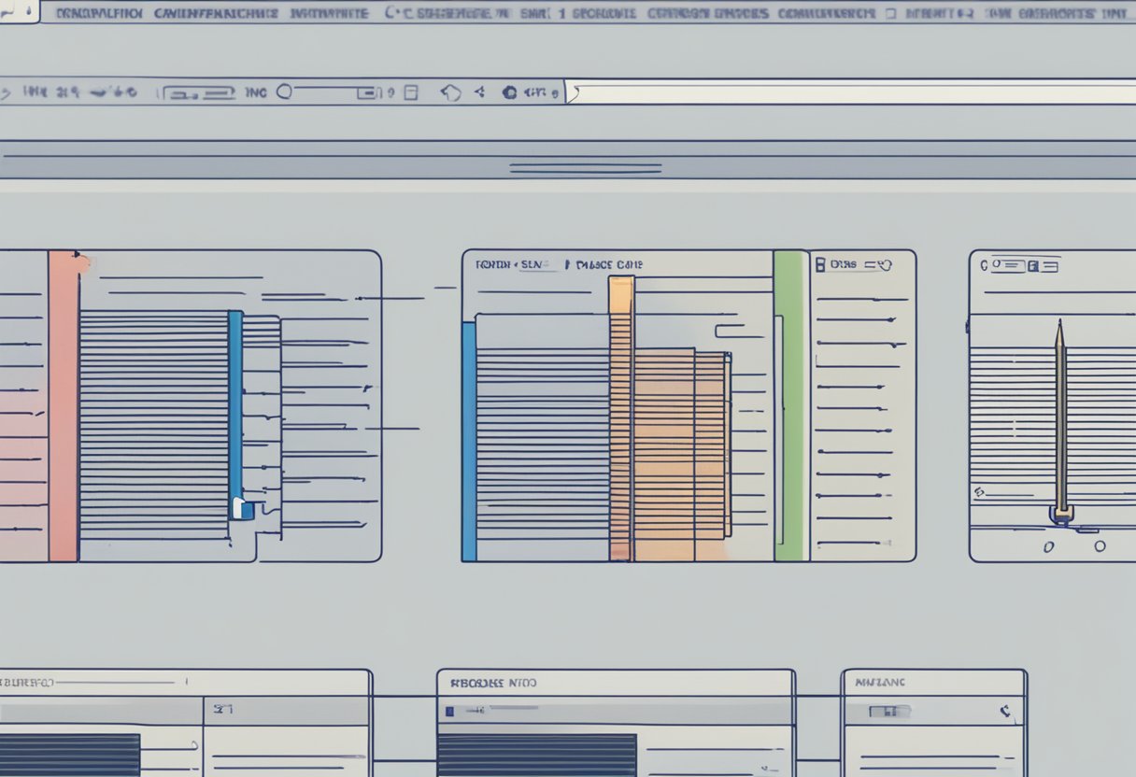The image size is (1136, 777).
Task: Click the diamond-shaped icon in the toolbar
Action: pyautogui.click(x=450, y=92)
